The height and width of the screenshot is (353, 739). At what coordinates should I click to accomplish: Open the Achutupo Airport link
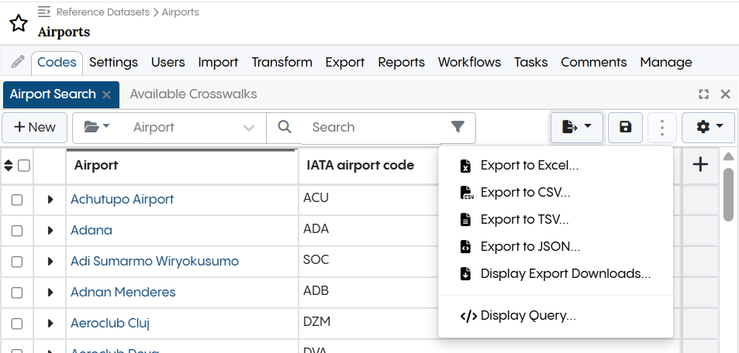click(122, 200)
